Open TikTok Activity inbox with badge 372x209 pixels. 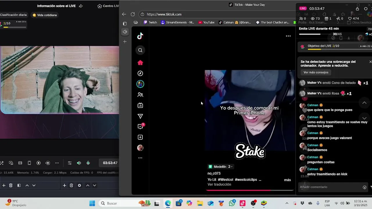141,126
